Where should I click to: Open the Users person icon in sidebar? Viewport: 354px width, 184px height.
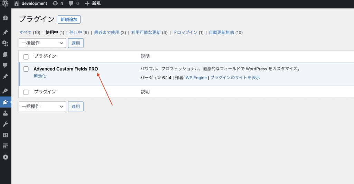[6, 113]
